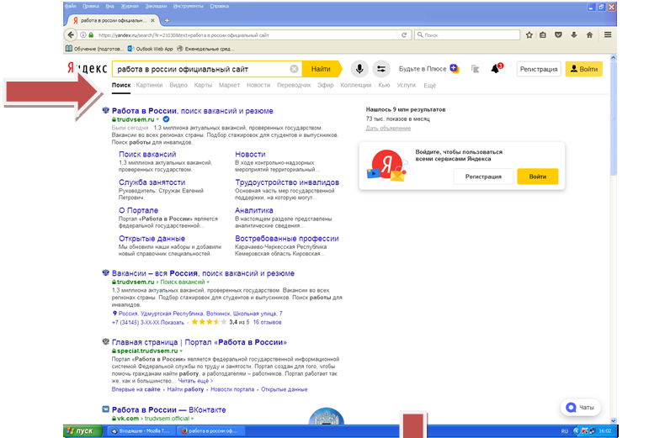Go to the home page icon

589,35
